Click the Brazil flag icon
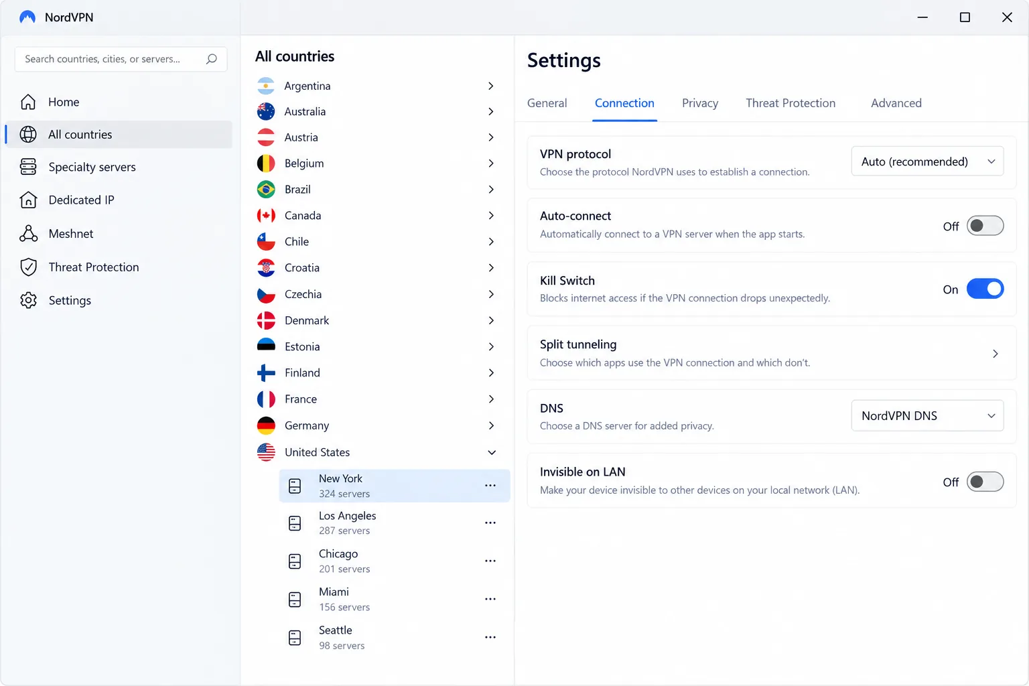 (266, 190)
